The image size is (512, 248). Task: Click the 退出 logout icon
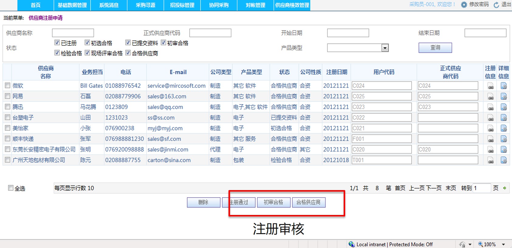pyautogui.click(x=496, y=5)
